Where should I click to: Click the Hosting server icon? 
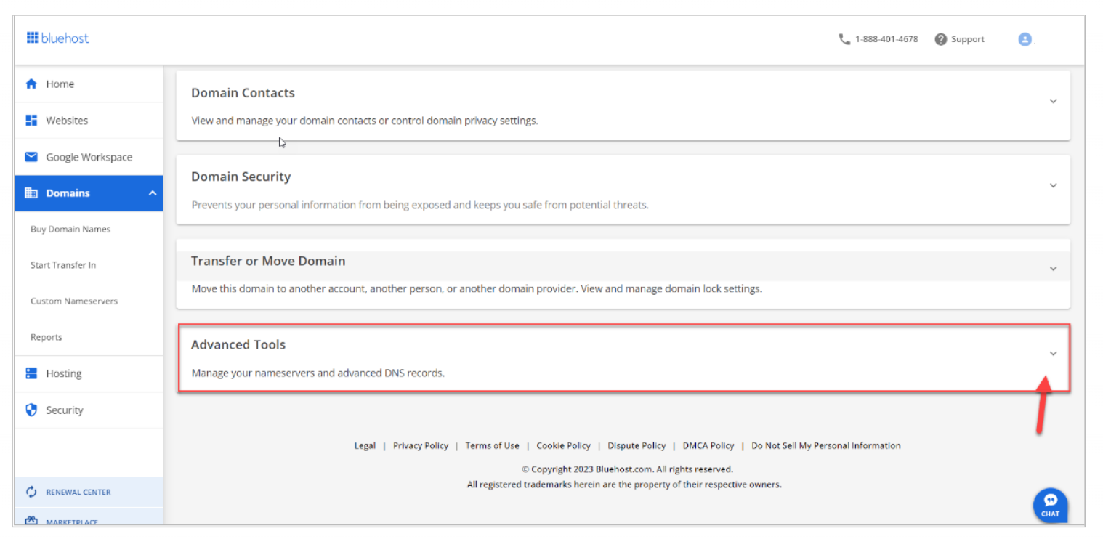coord(31,373)
